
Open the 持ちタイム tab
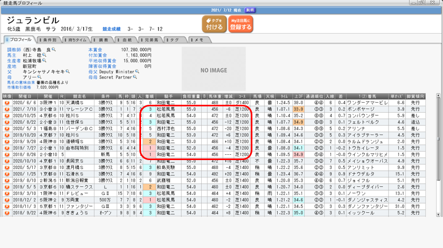[x=76, y=39]
